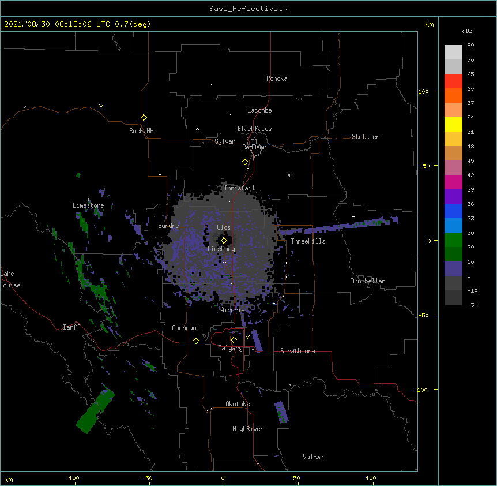
Task: Pick the magenta 42-39 dBZ legend swatch
Action: coord(453,182)
